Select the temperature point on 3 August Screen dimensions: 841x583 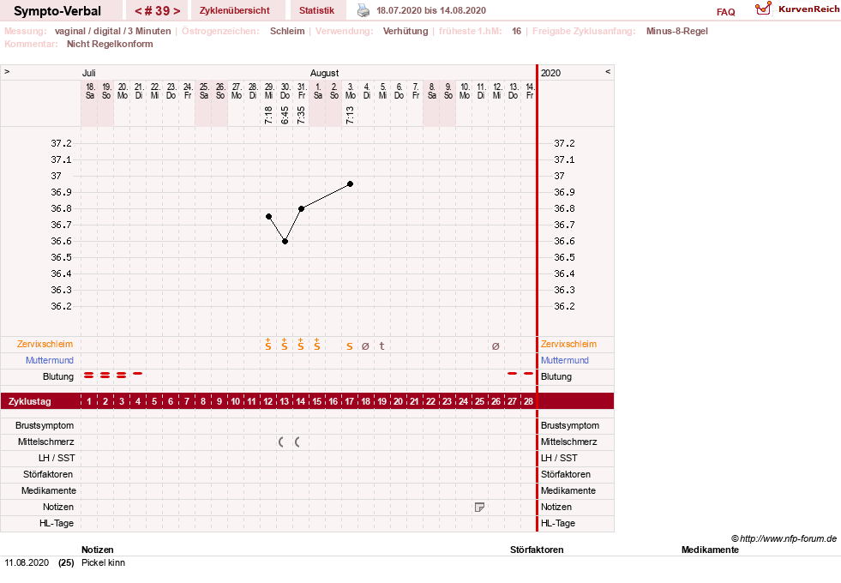point(351,184)
